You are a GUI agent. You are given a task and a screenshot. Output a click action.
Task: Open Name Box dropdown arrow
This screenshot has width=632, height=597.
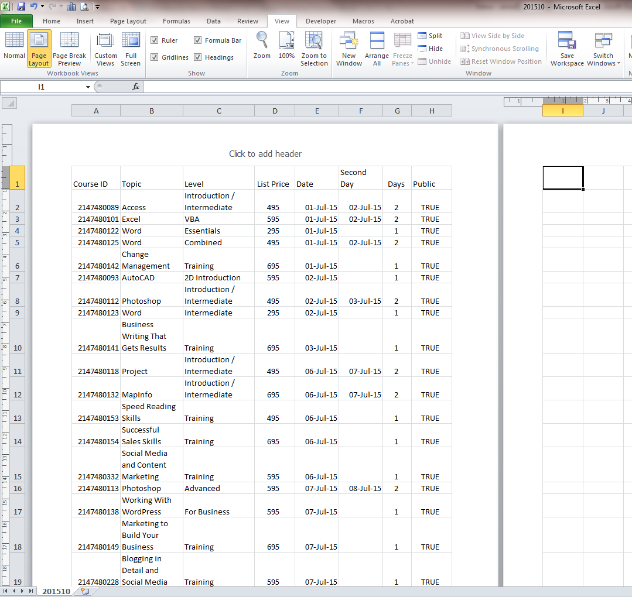point(88,87)
